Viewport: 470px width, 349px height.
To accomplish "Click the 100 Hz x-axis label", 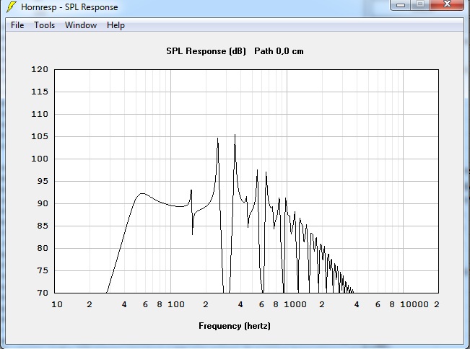I will tap(176, 305).
